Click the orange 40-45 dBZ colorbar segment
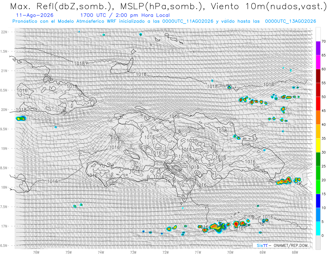This screenshot has width=331, height=256. [x=318, y=118]
